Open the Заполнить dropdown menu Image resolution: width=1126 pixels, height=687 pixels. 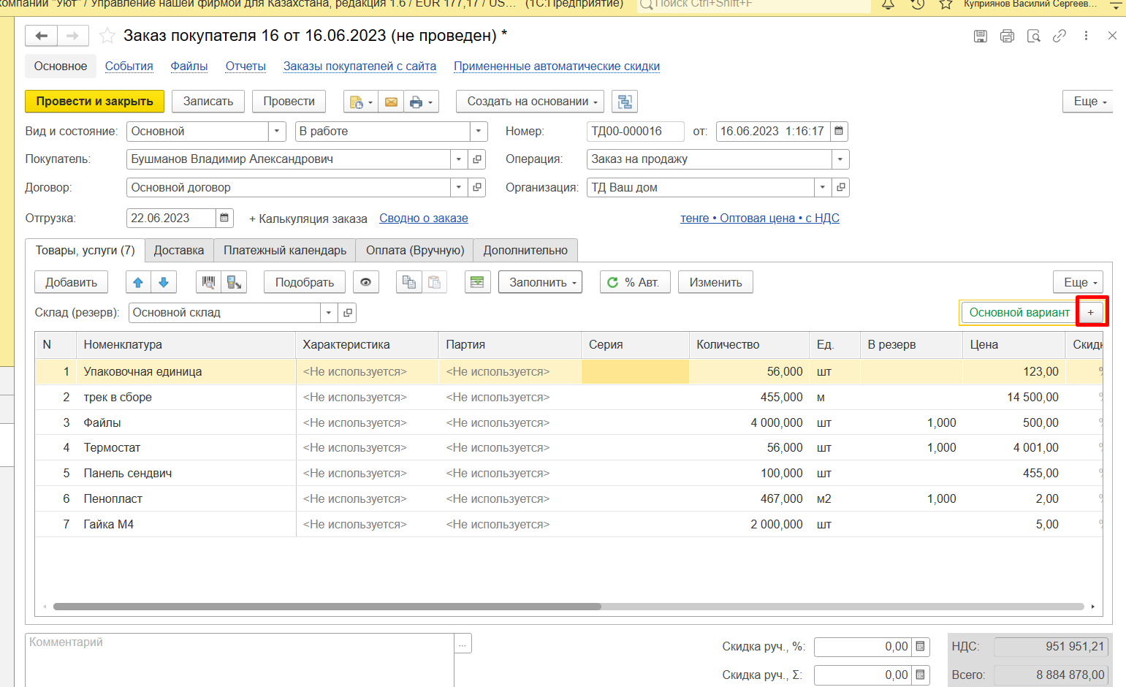point(540,282)
